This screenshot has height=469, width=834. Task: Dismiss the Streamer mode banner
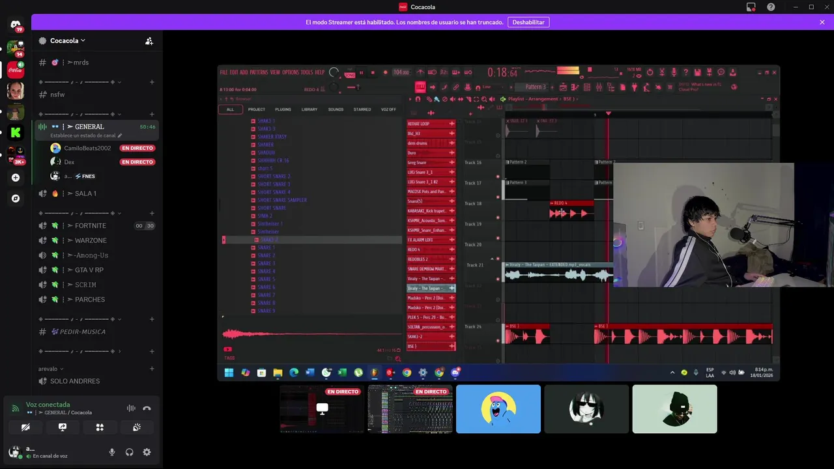(x=822, y=22)
